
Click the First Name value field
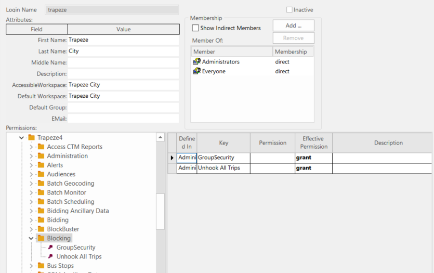click(124, 40)
